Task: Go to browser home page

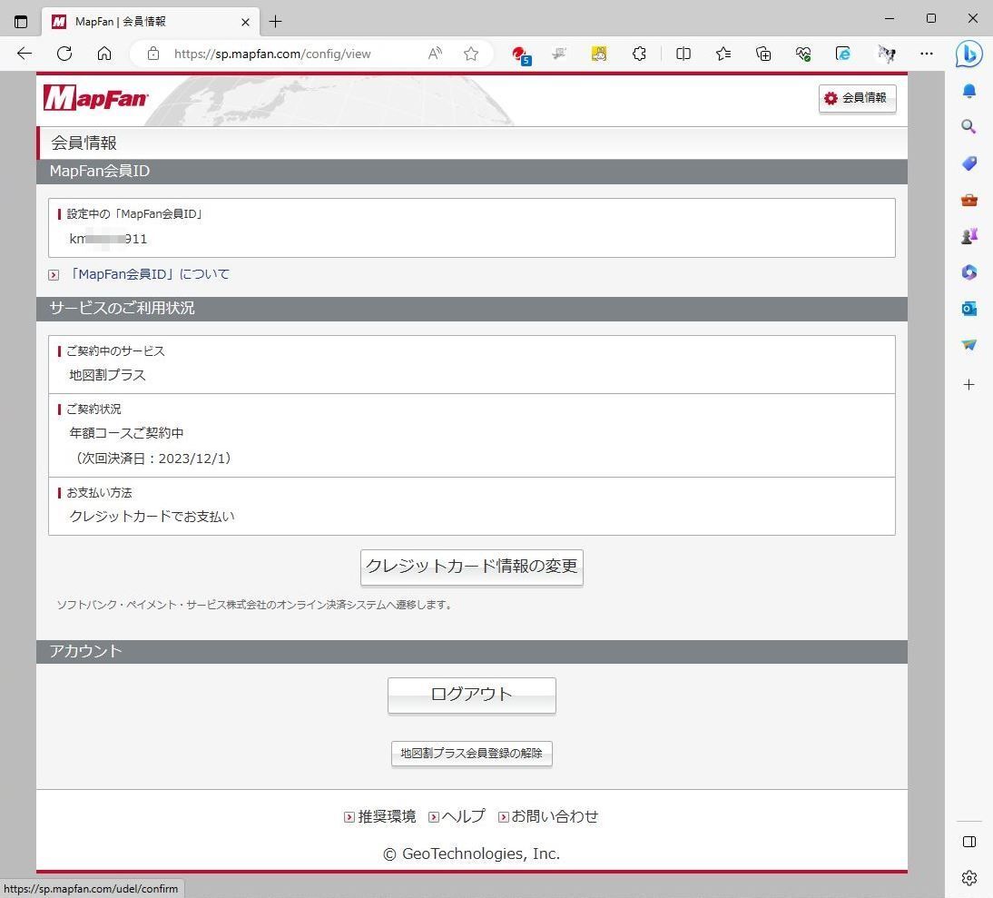Action: pos(104,54)
